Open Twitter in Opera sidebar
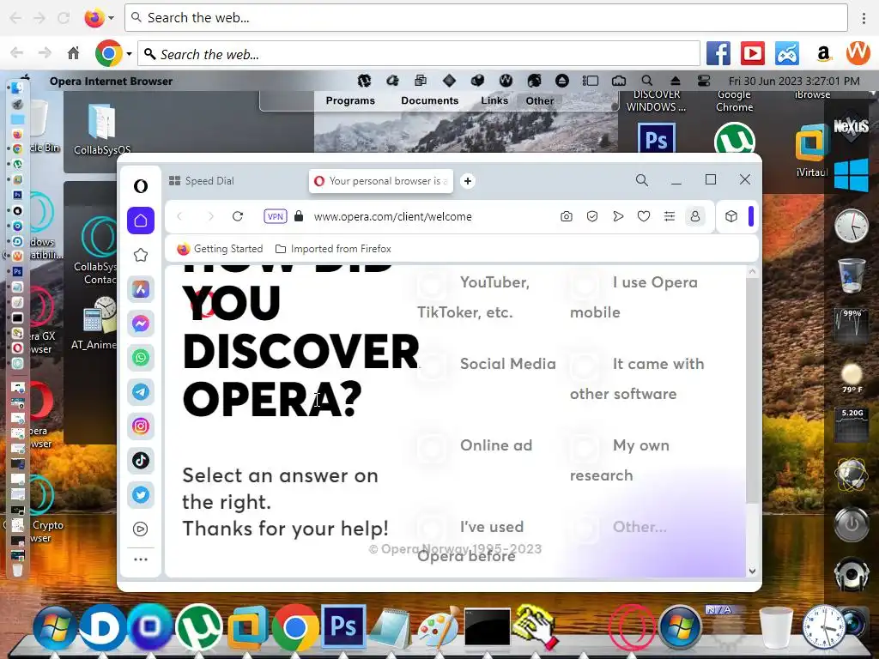The height and width of the screenshot is (659, 879). (141, 495)
